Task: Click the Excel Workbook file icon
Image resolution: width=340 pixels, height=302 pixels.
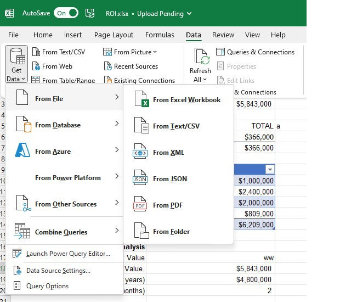Action: click(x=141, y=99)
